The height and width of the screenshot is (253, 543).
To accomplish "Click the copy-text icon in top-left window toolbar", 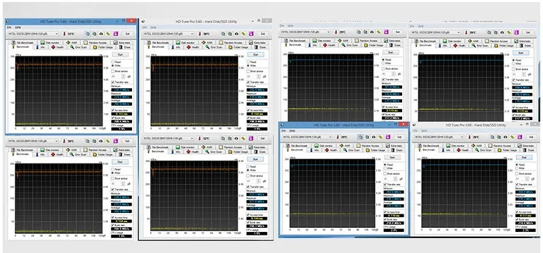I will pos(87,34).
